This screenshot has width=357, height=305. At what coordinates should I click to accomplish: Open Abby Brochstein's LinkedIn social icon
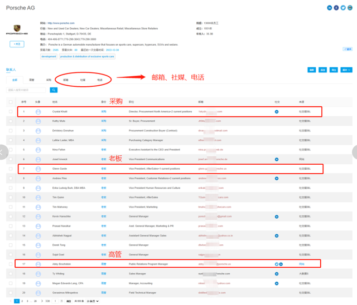[x=281, y=264]
